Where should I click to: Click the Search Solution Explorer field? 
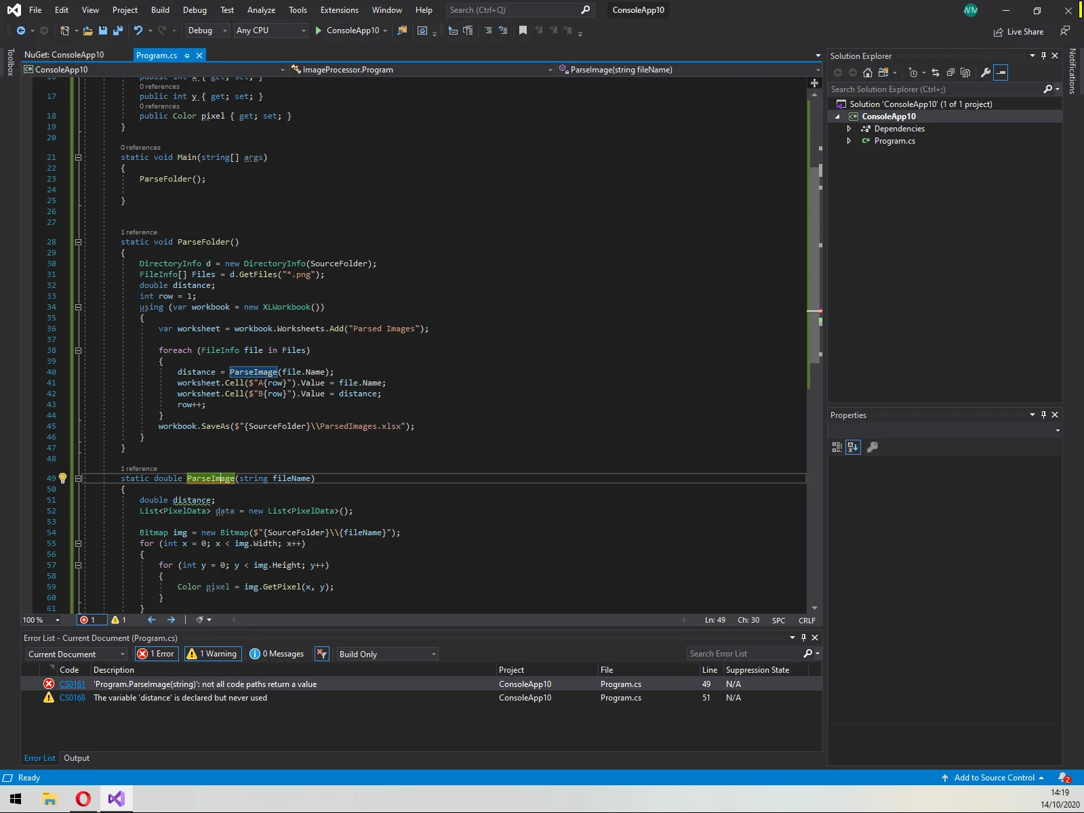coord(936,89)
